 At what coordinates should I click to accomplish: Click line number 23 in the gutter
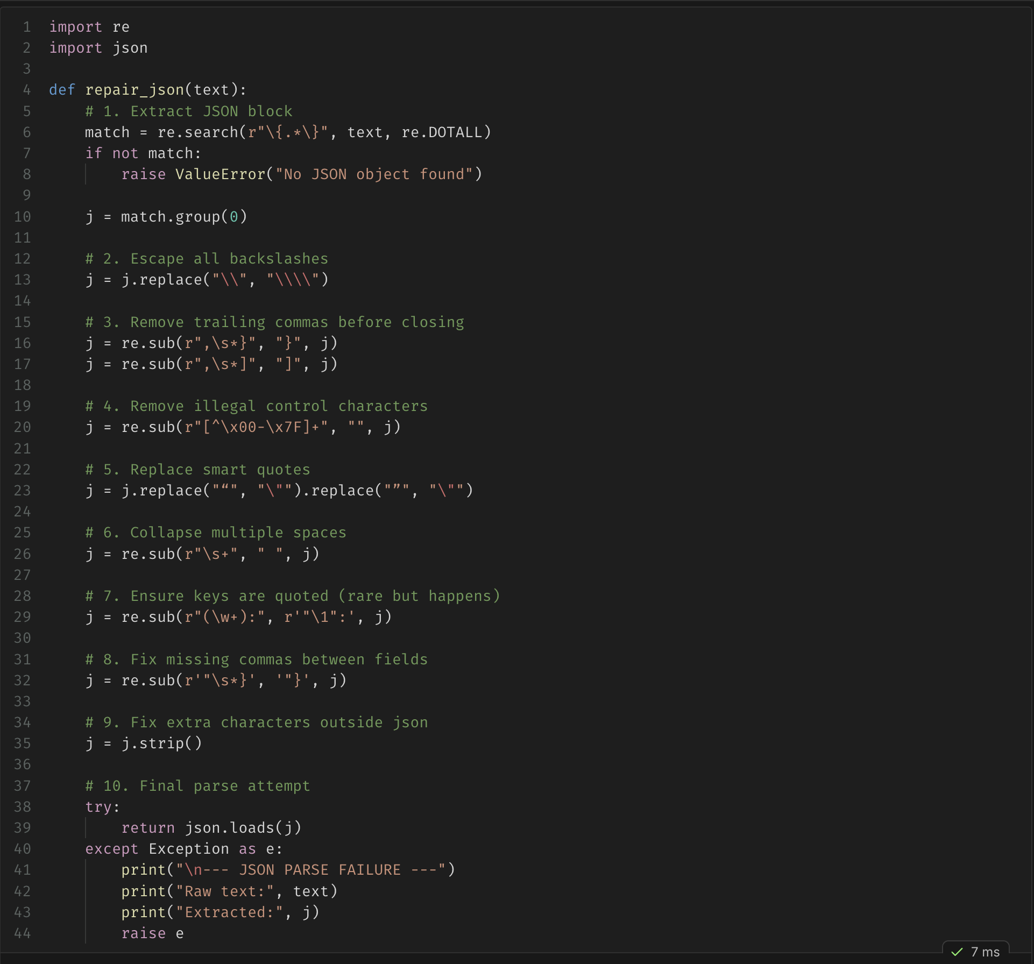[x=23, y=491]
